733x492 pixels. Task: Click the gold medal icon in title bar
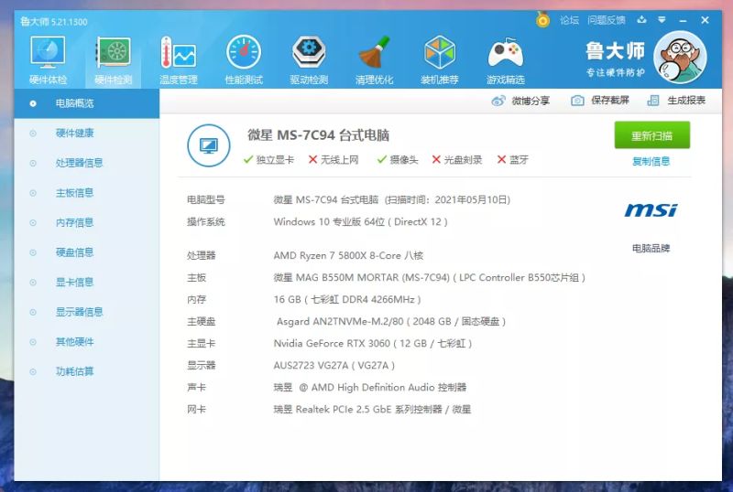tap(542, 19)
